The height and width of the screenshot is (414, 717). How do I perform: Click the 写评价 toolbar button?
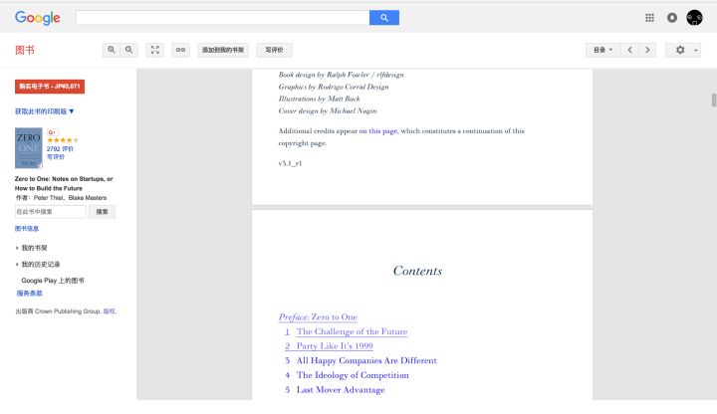pos(275,50)
